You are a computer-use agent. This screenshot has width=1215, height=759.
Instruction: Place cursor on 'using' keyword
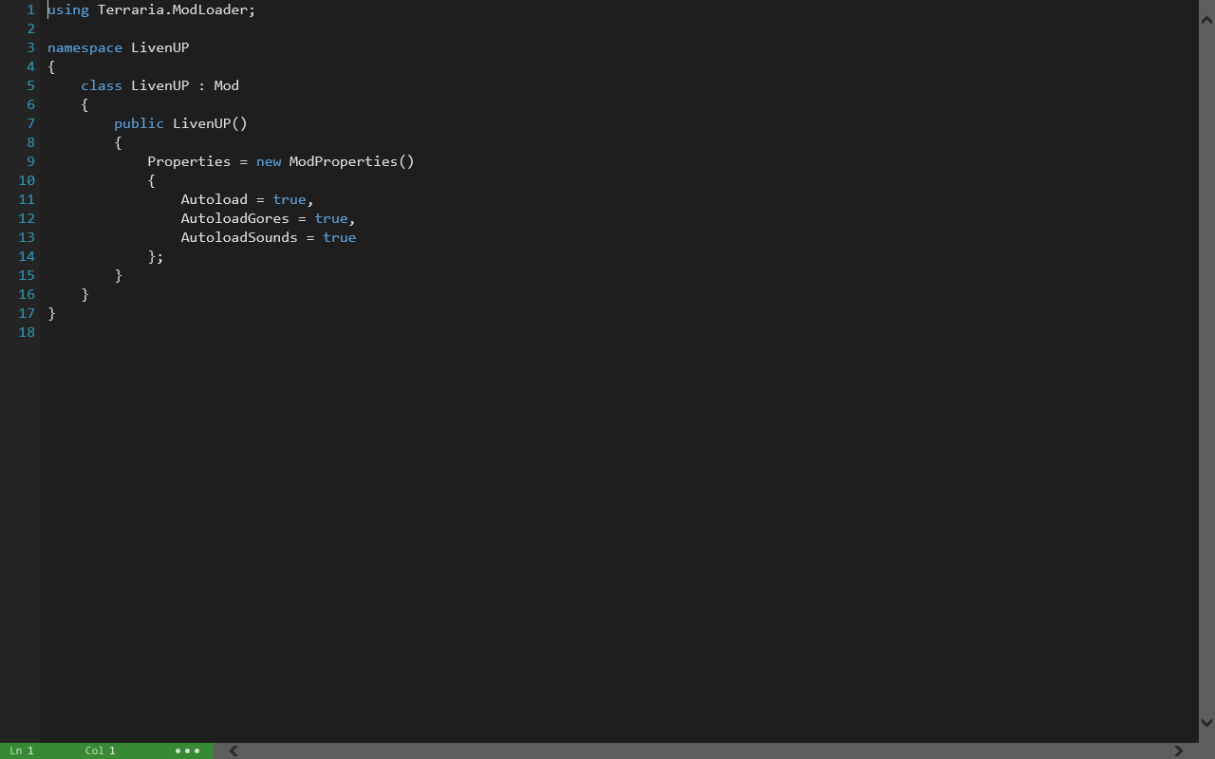(x=68, y=10)
